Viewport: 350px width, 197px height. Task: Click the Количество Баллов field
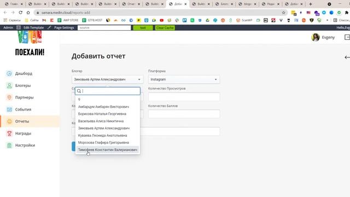184,114
